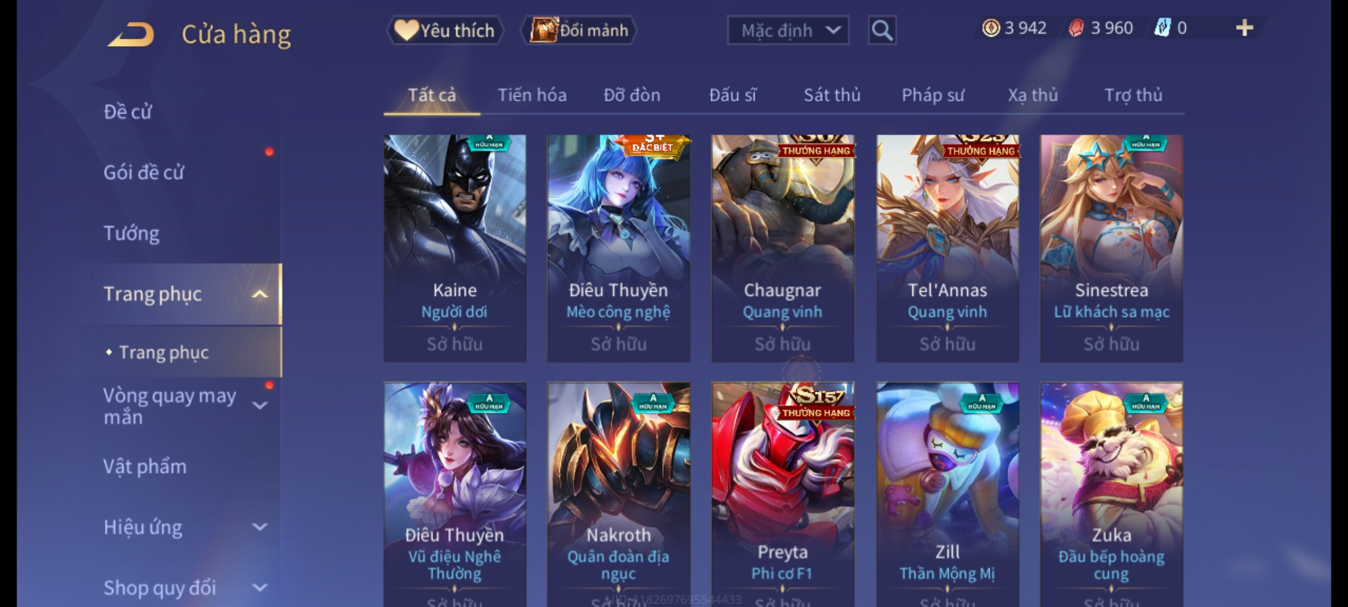
Task: Switch to the Pháp sư tab
Action: click(x=933, y=95)
